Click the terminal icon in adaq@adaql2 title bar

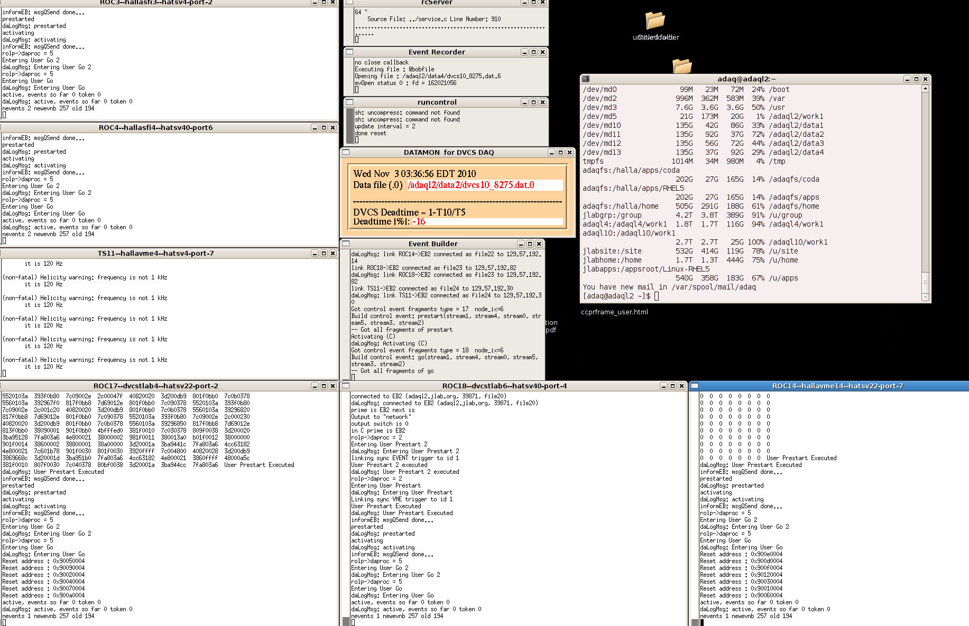586,79
